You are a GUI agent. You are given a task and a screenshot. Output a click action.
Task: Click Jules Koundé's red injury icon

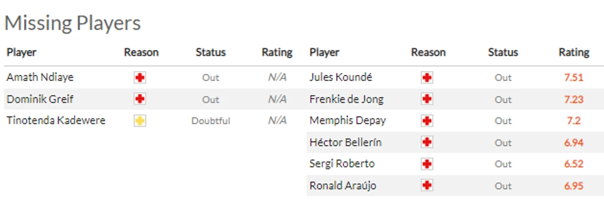427,78
